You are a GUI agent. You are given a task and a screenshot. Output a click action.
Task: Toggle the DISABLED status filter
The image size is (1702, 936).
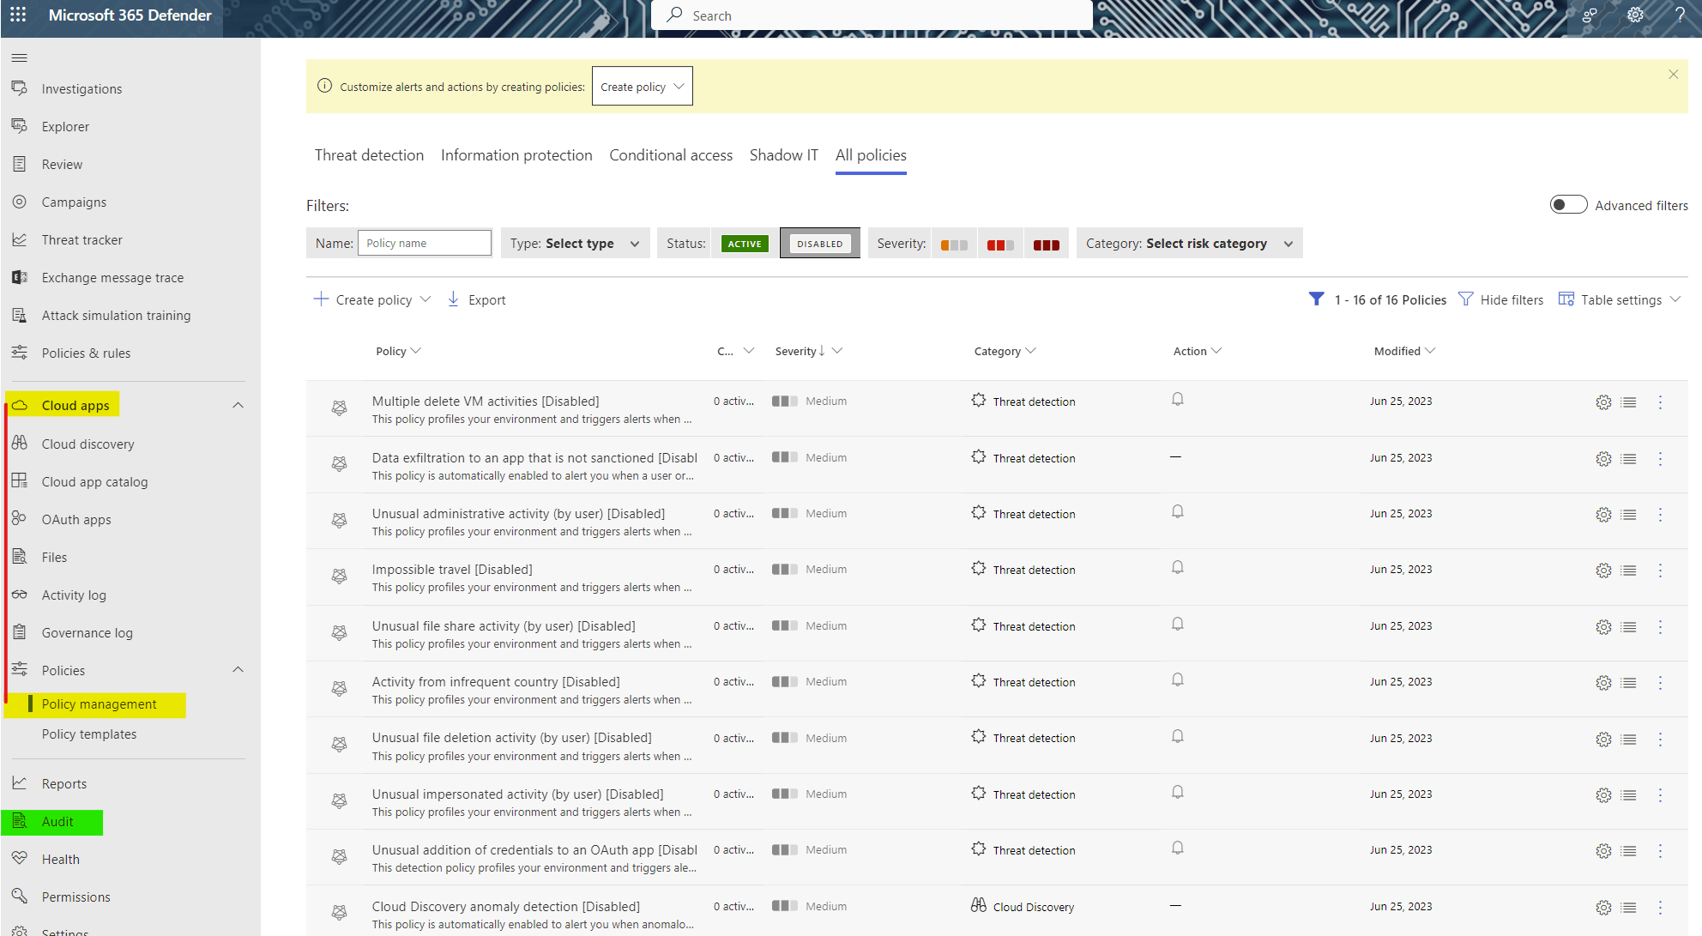(x=819, y=244)
